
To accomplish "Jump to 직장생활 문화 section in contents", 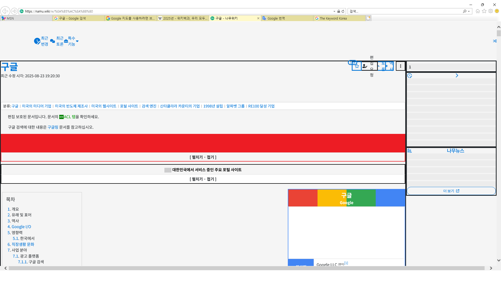I will pyautogui.click(x=23, y=244).
